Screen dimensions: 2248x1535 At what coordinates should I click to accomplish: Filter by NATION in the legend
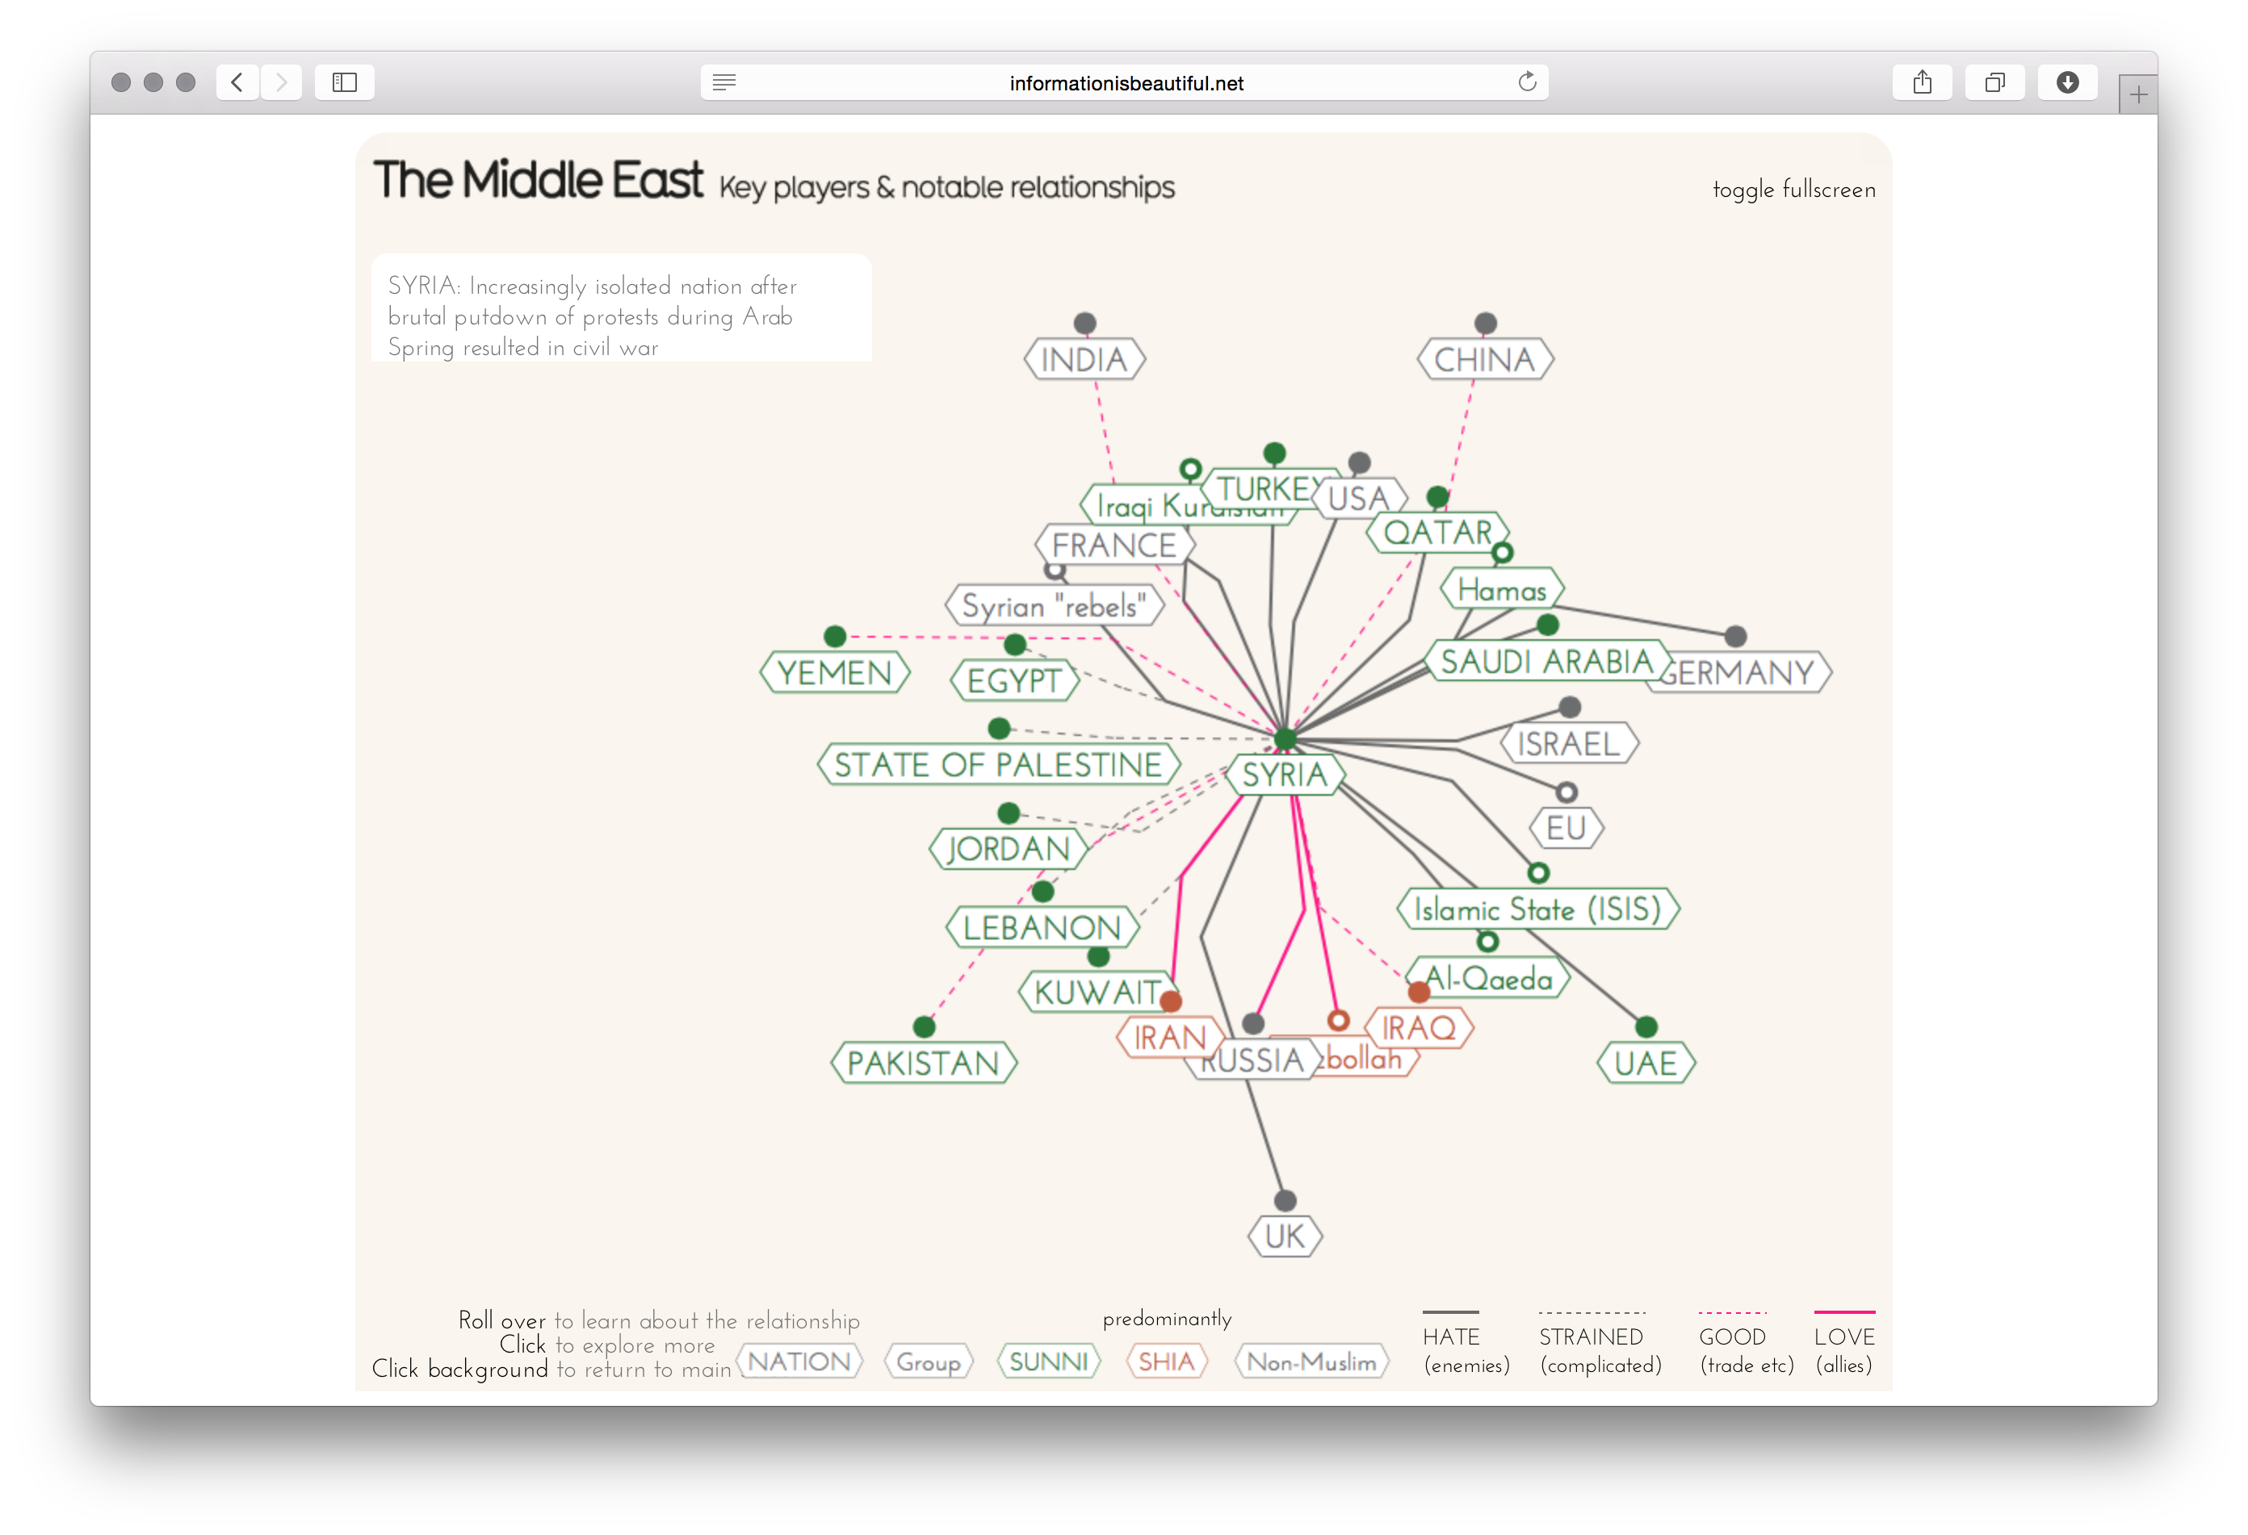pos(800,1361)
